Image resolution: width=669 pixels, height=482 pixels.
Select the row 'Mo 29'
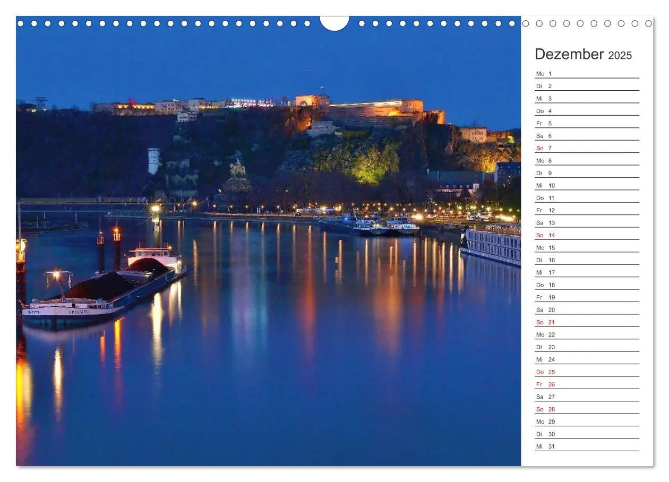click(x=587, y=421)
